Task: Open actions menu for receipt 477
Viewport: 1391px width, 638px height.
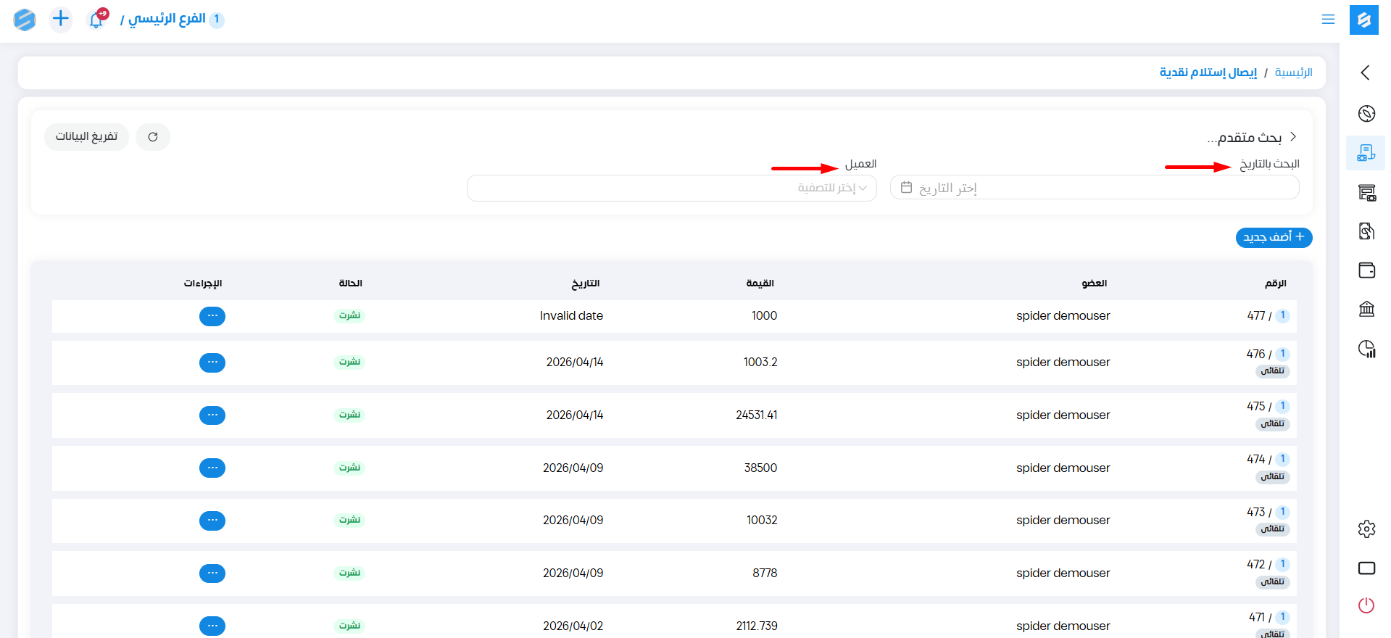Action: (x=212, y=316)
